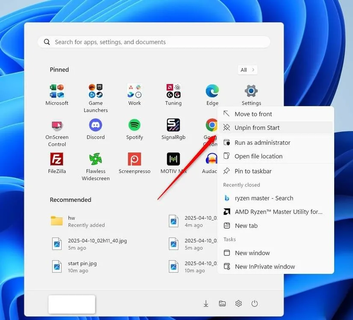The image size is (353, 320).
Task: Click the search magnifier icon
Action: click(47, 42)
